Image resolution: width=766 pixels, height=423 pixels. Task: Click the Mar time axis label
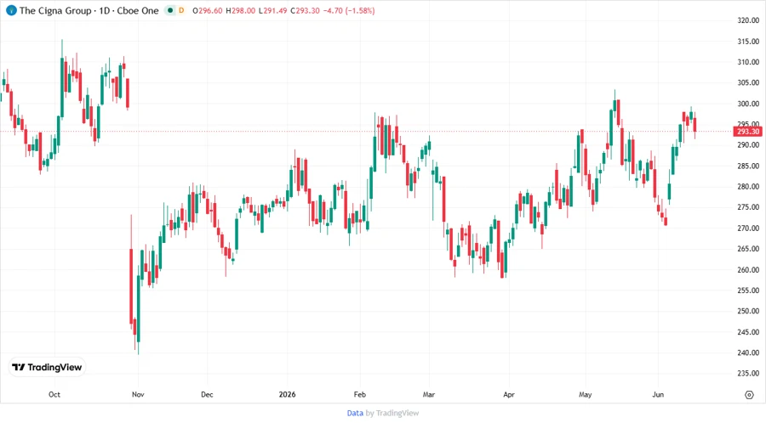point(429,394)
